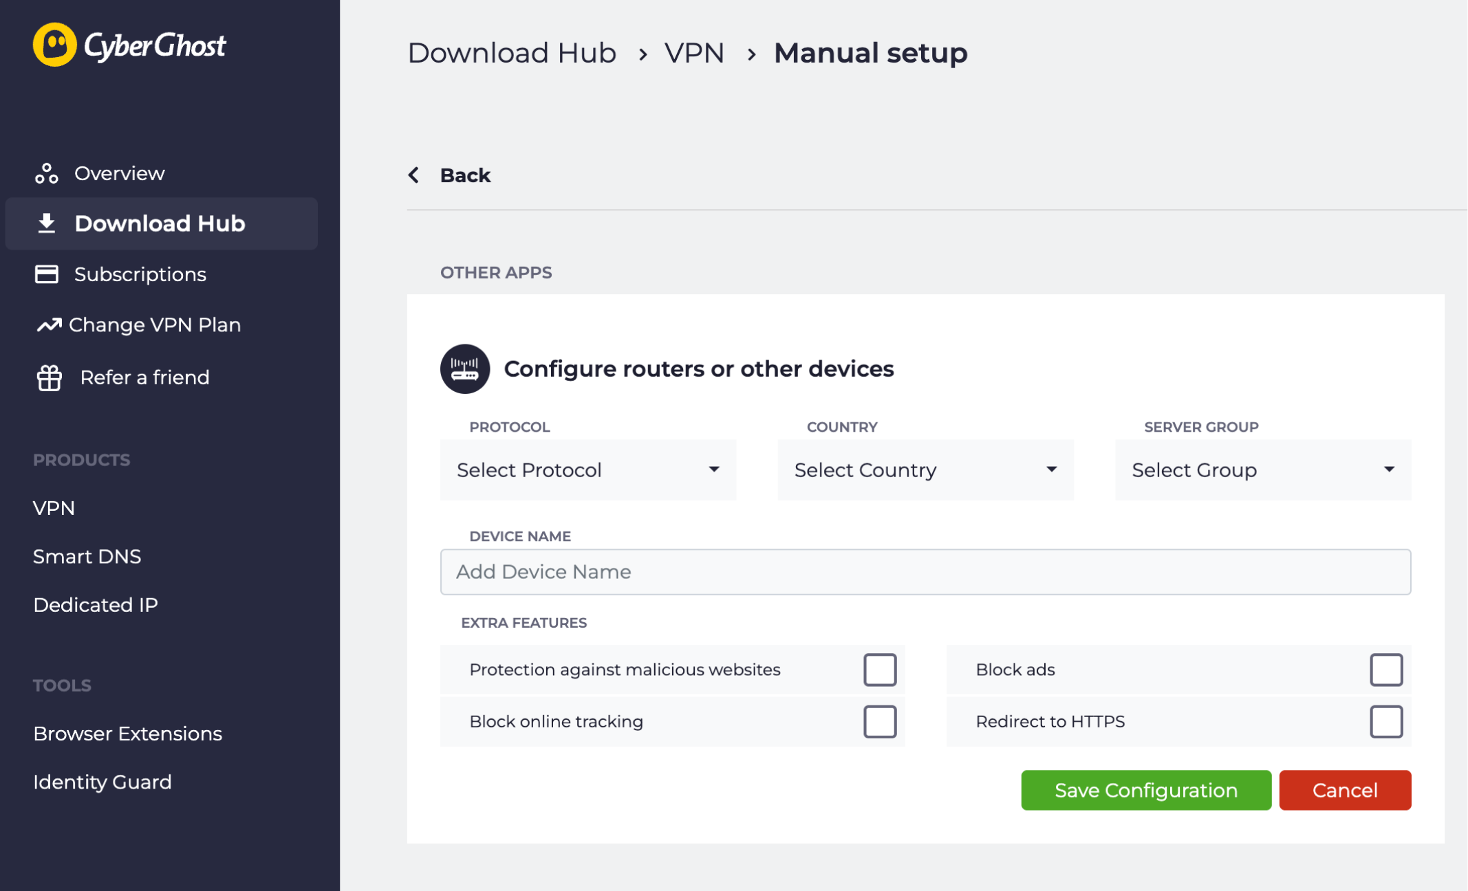
Task: Open Overview in the sidebar
Action: coord(119,173)
